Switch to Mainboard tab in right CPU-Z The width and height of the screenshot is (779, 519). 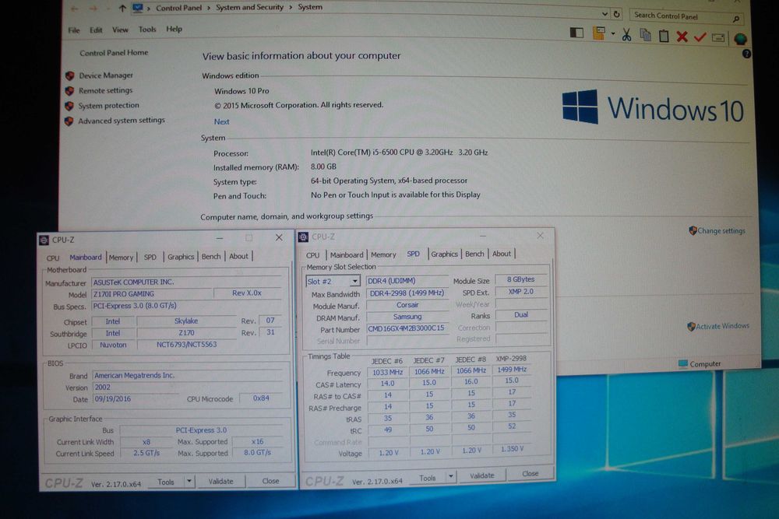click(x=347, y=255)
